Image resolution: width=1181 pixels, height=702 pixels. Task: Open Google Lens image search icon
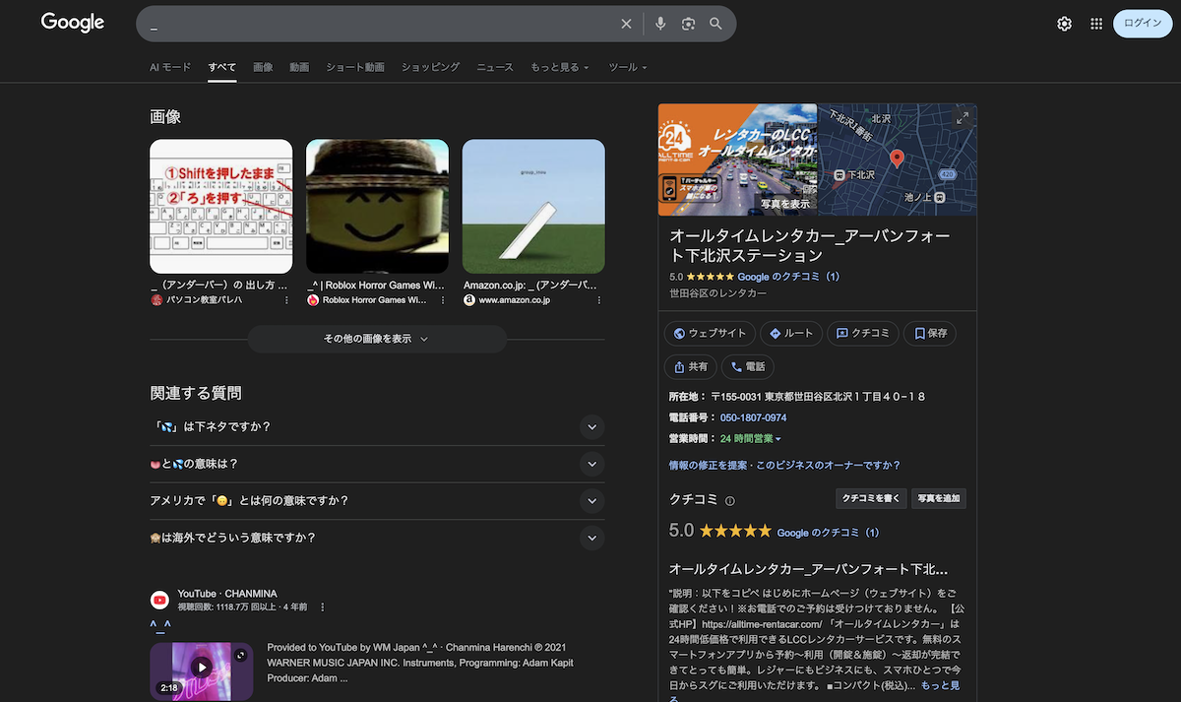tap(688, 24)
